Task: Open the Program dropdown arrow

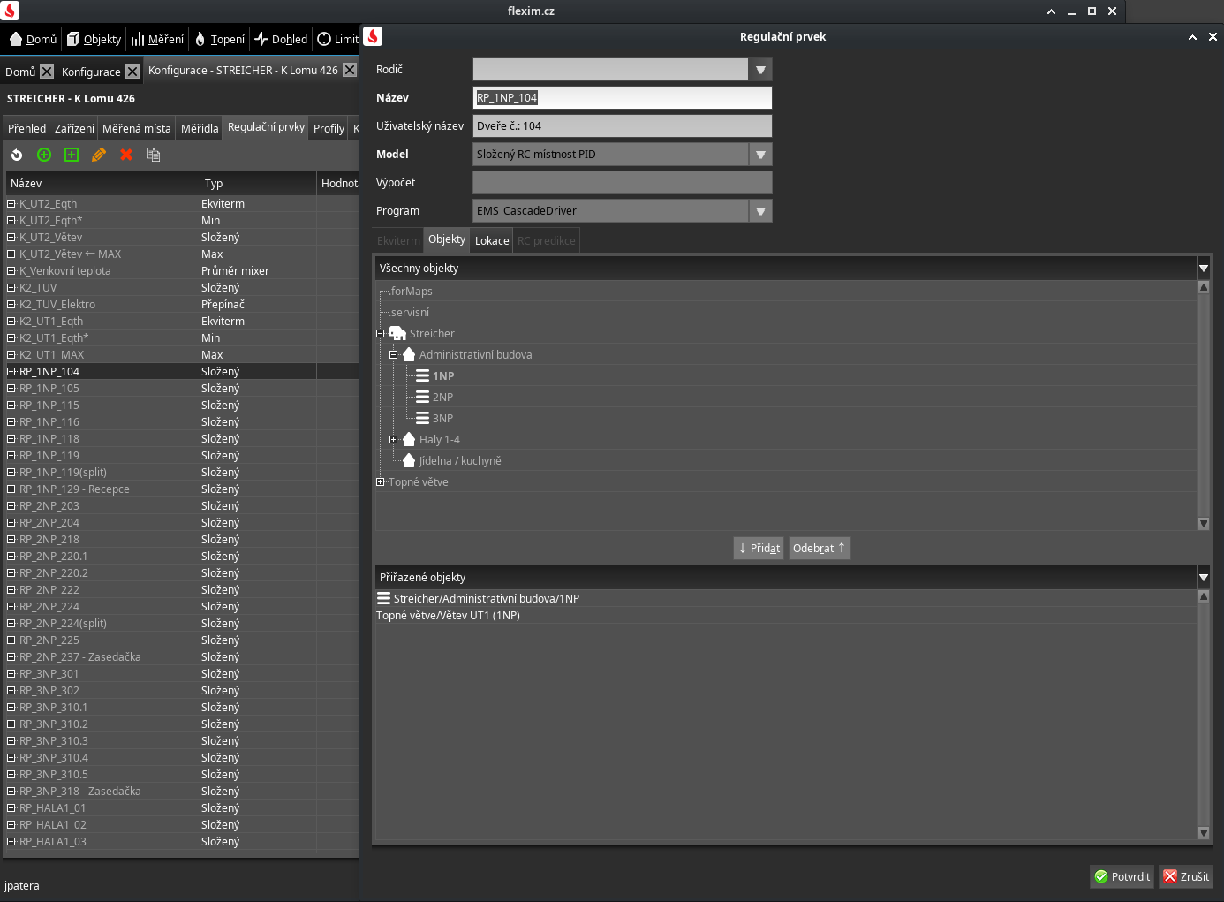Action: point(760,211)
